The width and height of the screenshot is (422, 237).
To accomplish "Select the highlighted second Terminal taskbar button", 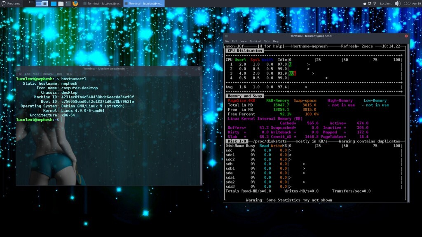I will click(x=143, y=3).
